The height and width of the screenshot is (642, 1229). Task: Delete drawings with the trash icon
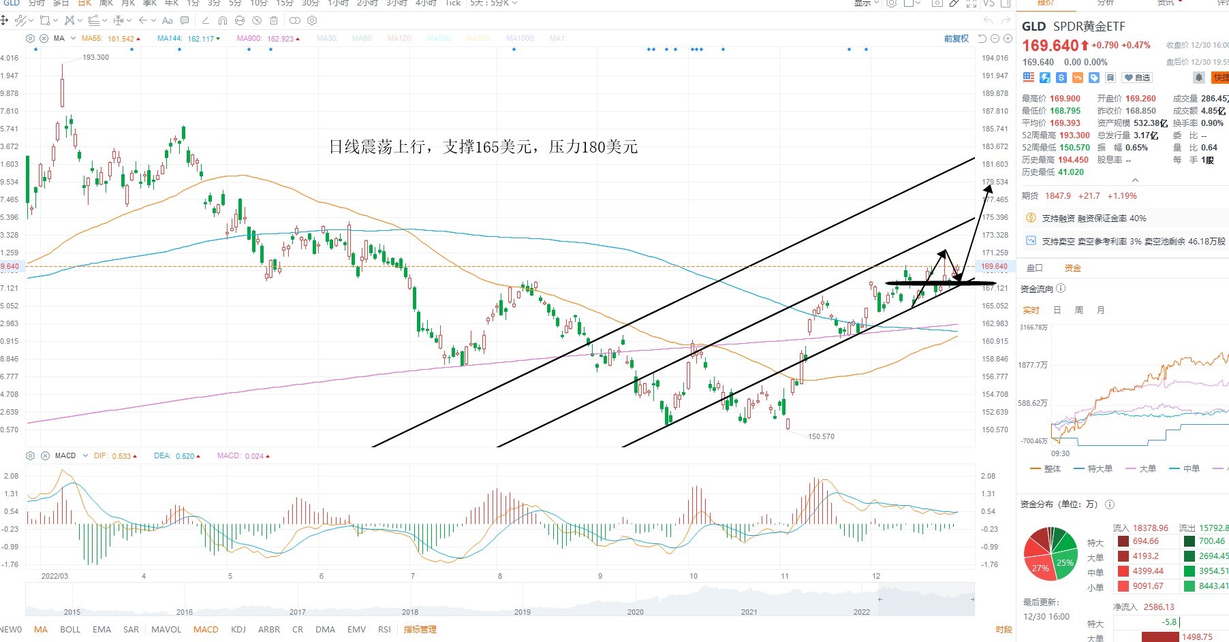pos(274,20)
